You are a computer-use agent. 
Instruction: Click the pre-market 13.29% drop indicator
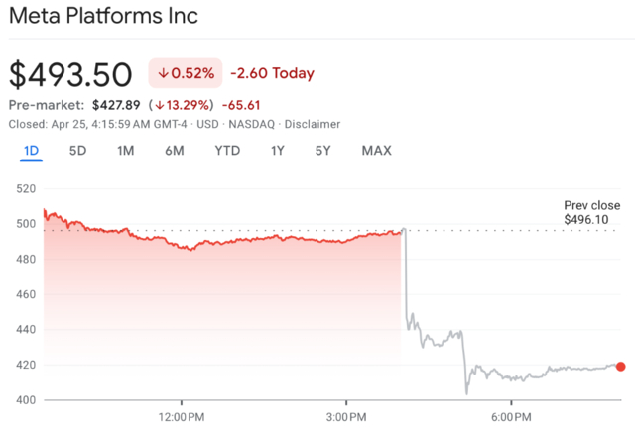tap(180, 105)
